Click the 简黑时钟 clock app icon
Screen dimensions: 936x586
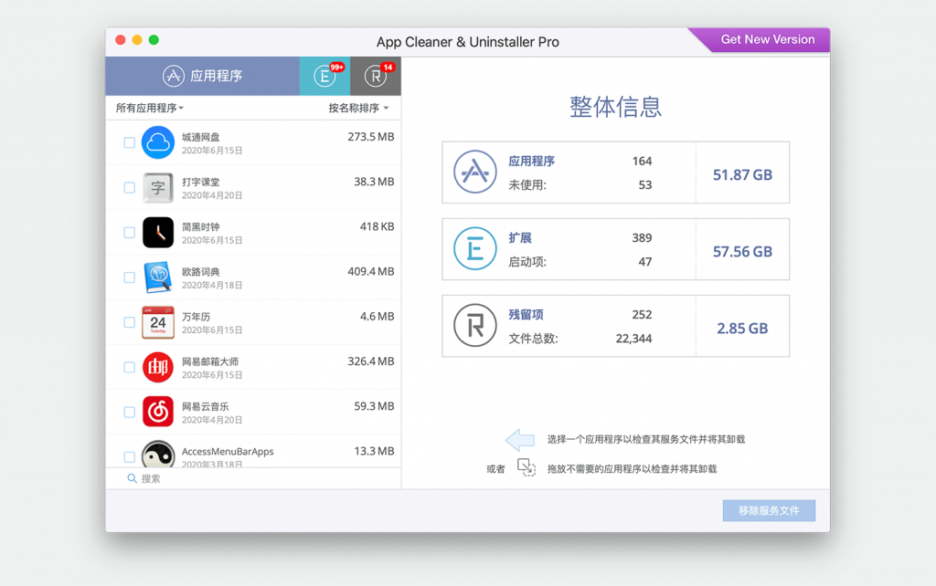coord(157,233)
